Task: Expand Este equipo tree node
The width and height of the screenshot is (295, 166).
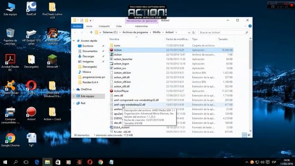Action: pyautogui.click(x=74, y=96)
